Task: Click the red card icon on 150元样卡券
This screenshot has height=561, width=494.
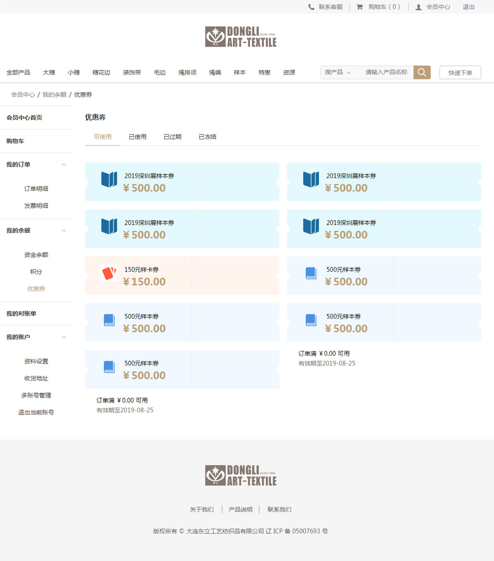Action: click(x=109, y=273)
